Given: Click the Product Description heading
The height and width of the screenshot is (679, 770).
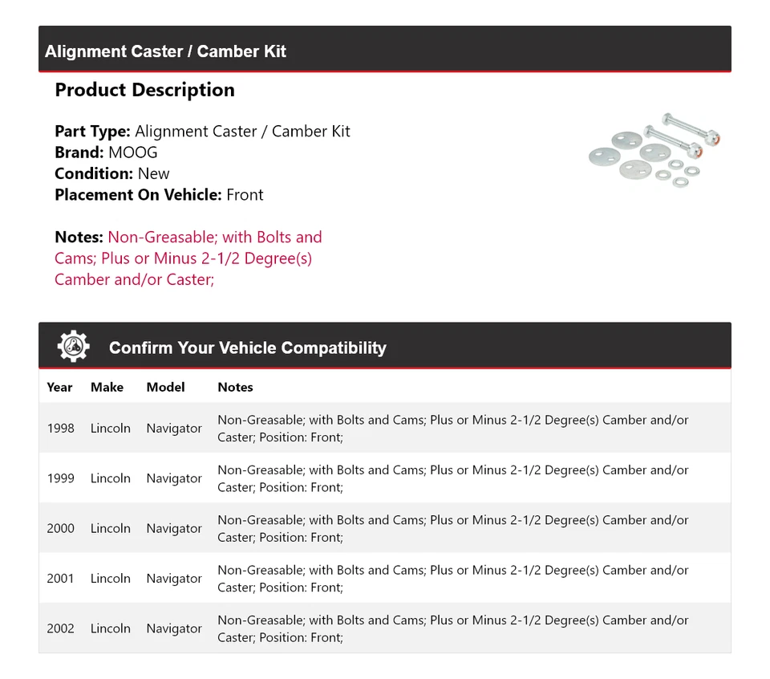Looking at the screenshot, I should [144, 90].
